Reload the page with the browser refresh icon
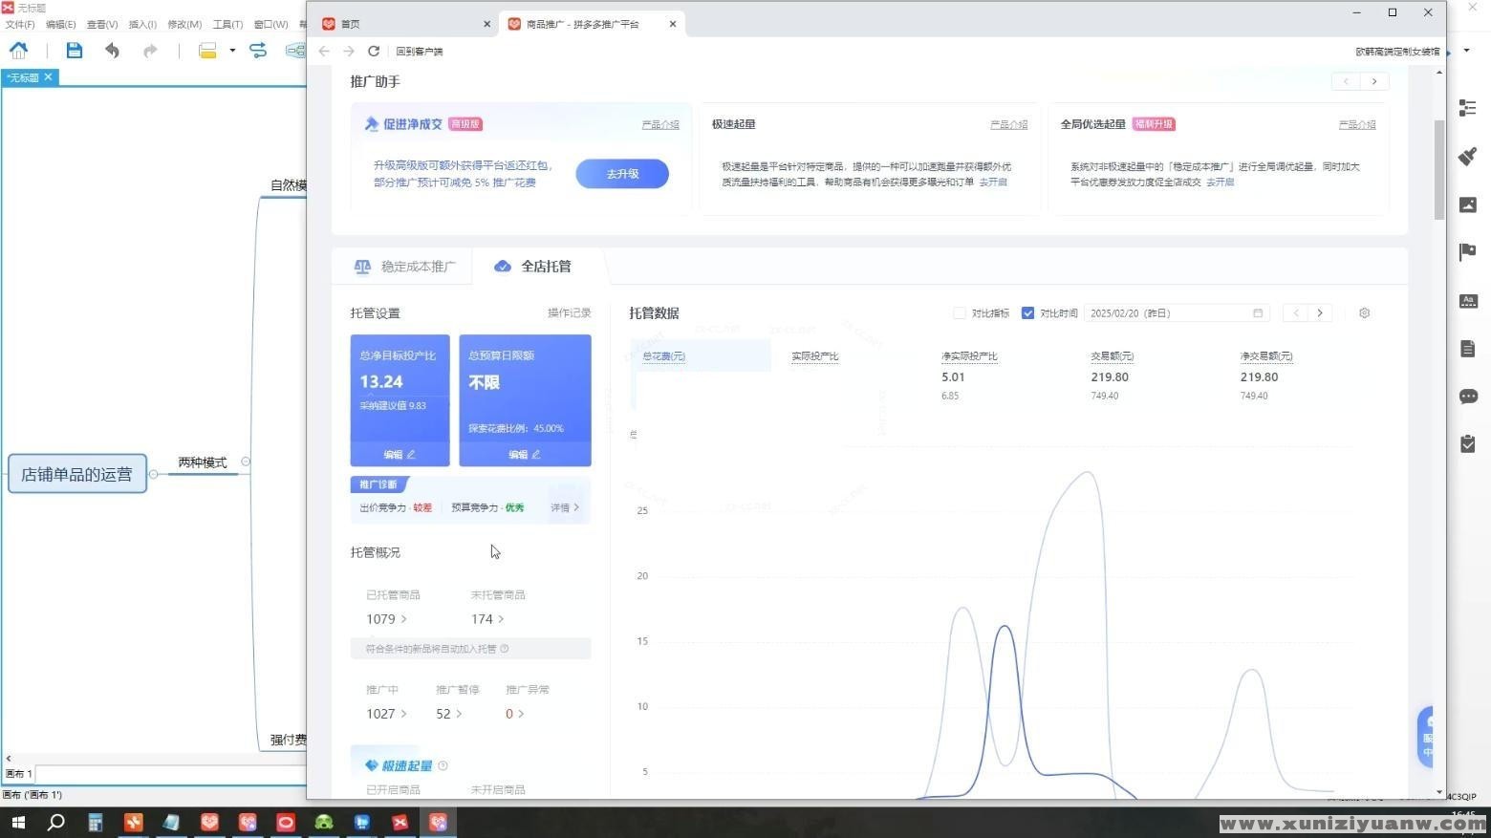Image resolution: width=1491 pixels, height=838 pixels. 374,52
